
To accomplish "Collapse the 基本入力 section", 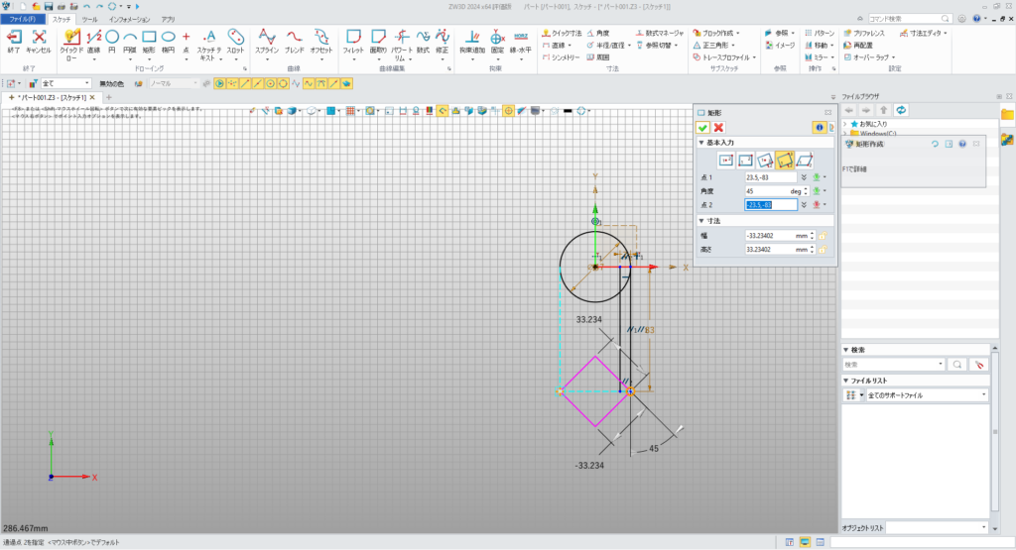I will pyautogui.click(x=701, y=144).
